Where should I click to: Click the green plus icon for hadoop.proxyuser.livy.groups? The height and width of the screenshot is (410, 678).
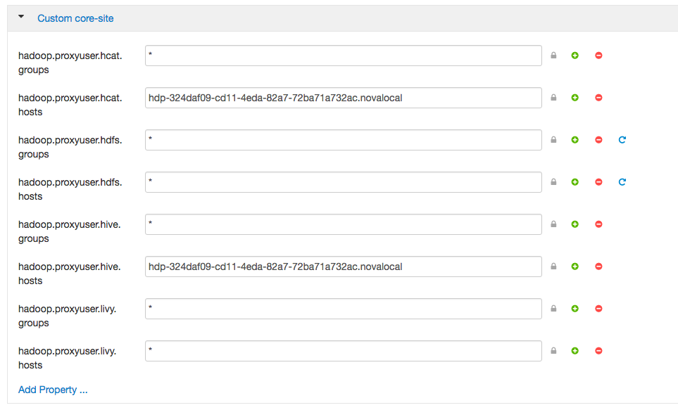click(575, 309)
